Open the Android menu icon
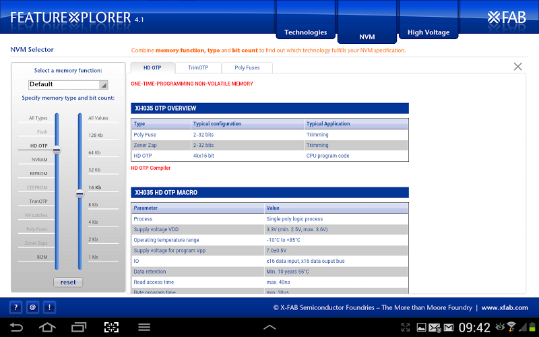This screenshot has height=337, width=539. (144, 327)
